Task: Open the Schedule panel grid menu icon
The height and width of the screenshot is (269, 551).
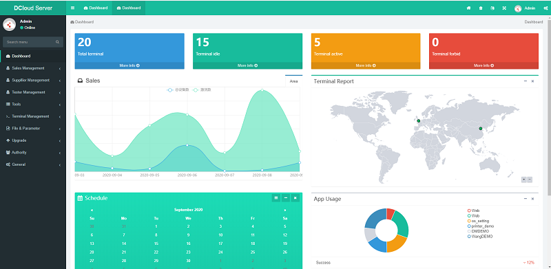Action: [276, 198]
